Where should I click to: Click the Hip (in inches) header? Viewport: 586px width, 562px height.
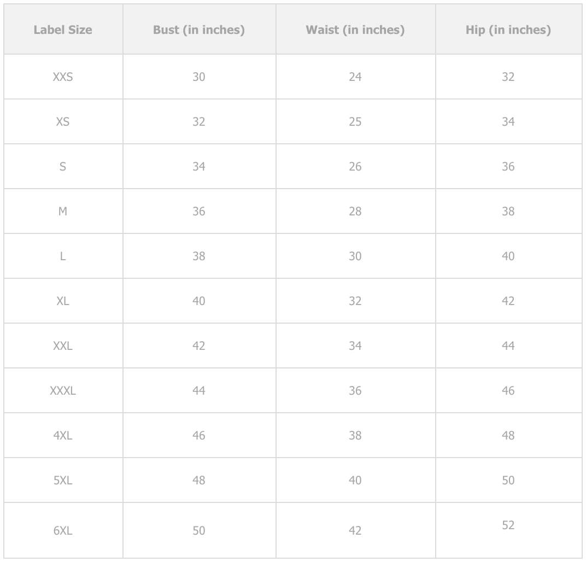(x=508, y=30)
